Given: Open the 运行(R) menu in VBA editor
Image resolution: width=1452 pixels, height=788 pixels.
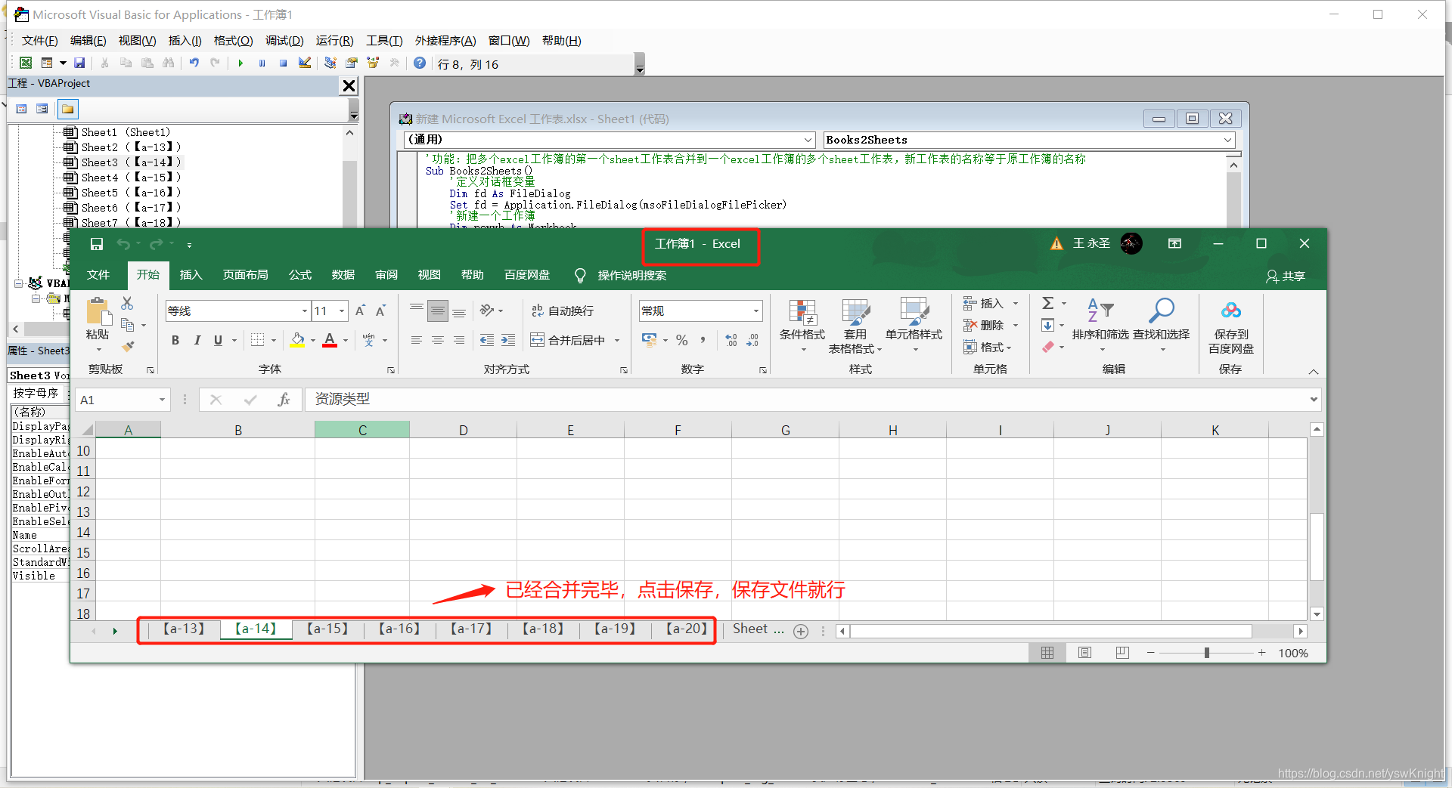Looking at the screenshot, I should click(x=335, y=41).
